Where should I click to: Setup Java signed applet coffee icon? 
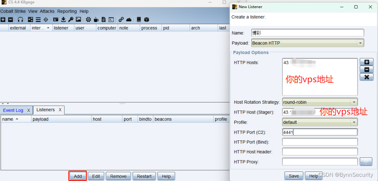click(96, 20)
